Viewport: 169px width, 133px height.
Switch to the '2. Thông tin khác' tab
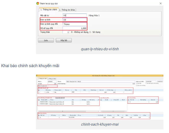coord(67,10)
